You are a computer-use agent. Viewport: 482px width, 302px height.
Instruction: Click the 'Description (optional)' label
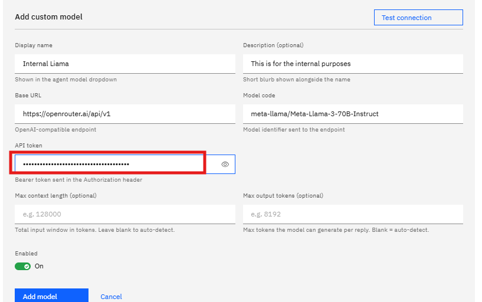[273, 45]
